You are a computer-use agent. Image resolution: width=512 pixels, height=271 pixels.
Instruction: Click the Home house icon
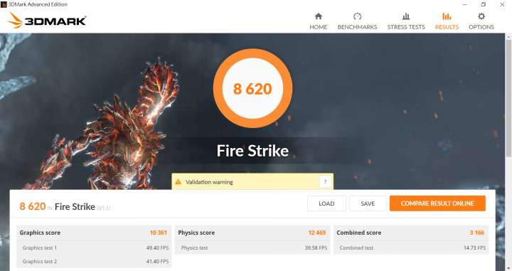click(x=319, y=16)
